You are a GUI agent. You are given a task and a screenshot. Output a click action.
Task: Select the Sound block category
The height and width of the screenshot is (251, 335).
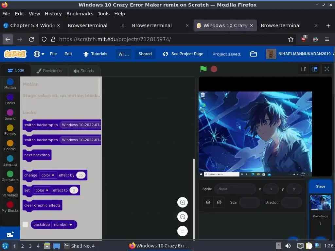[10, 115]
